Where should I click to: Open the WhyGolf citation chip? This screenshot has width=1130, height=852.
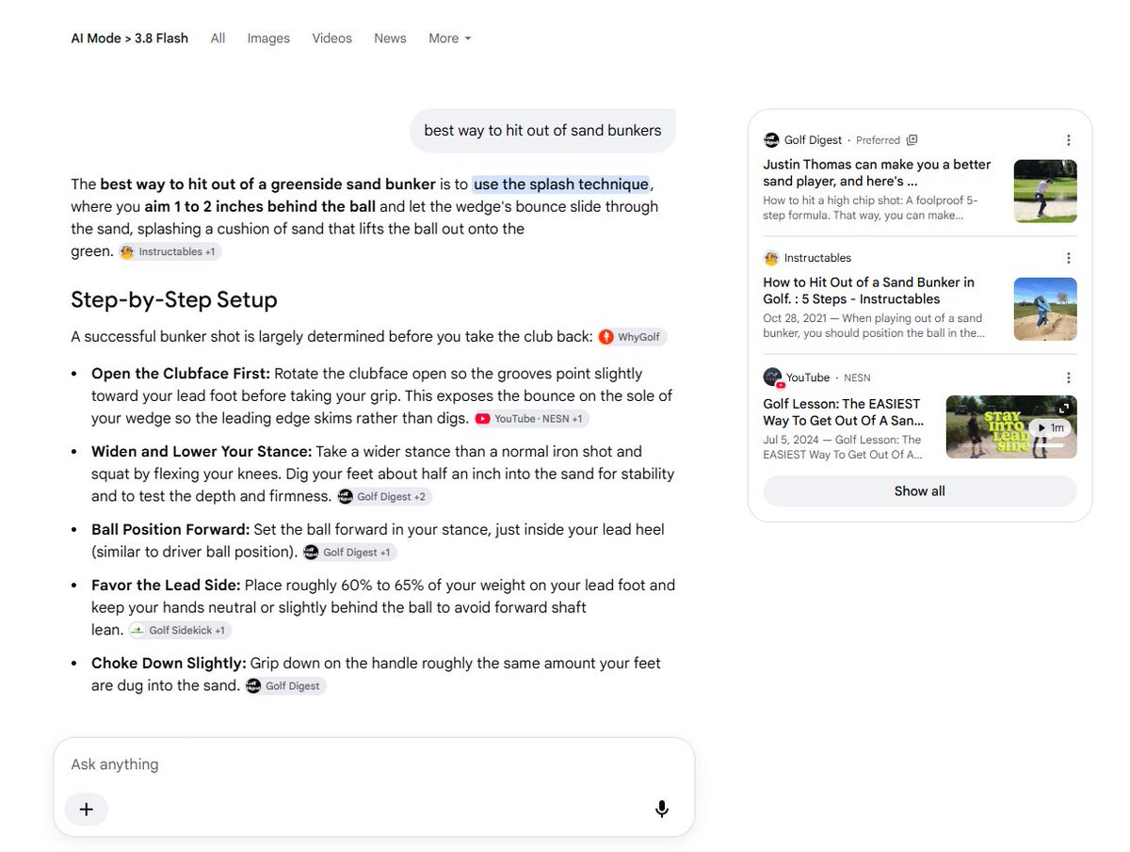pos(632,337)
